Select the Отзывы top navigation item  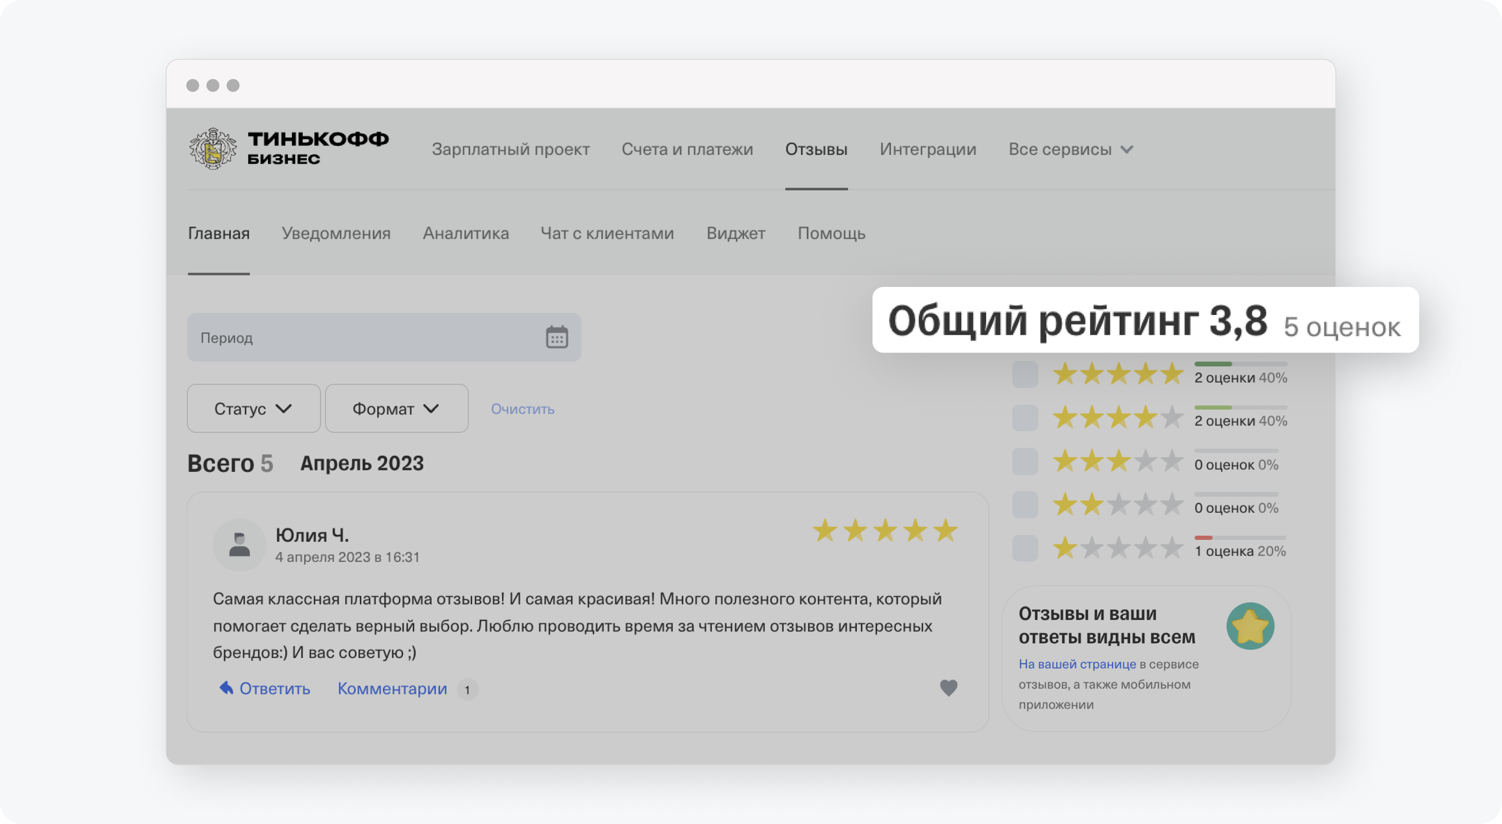[x=816, y=149]
